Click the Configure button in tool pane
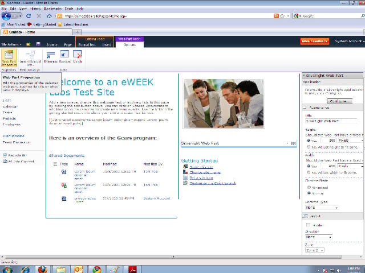 339,101
